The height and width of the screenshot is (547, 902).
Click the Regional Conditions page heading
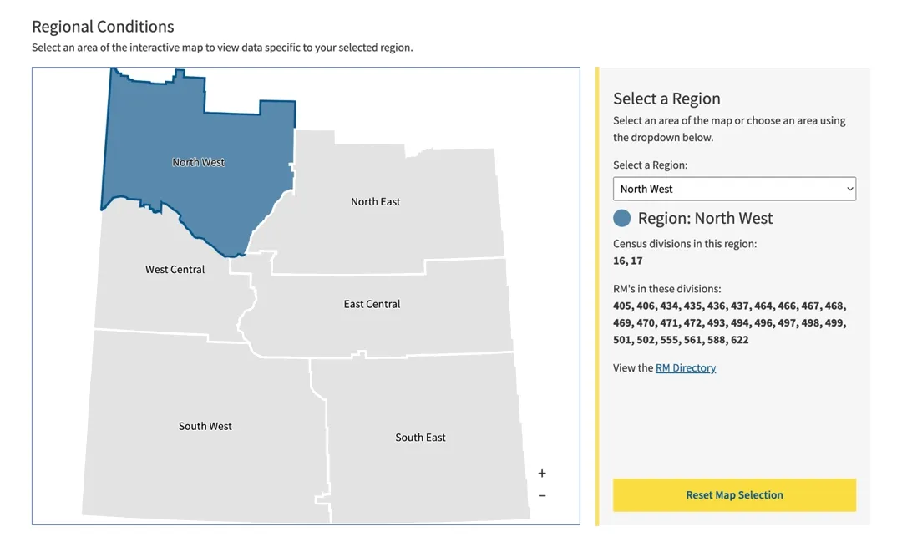pos(103,26)
